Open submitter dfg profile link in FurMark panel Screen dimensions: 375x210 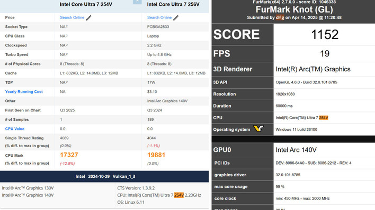coord(280,17)
